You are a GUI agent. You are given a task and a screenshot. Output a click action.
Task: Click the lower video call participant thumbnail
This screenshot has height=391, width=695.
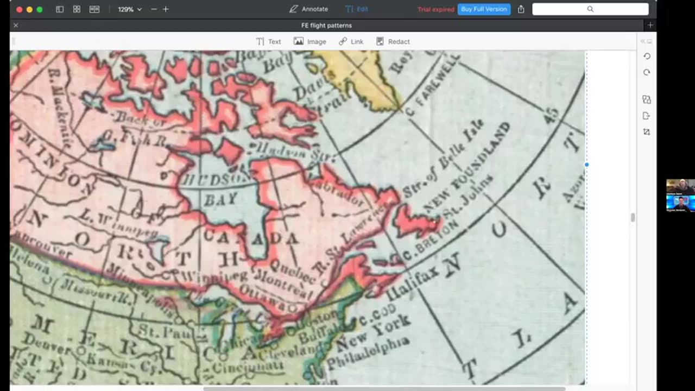[x=681, y=203]
